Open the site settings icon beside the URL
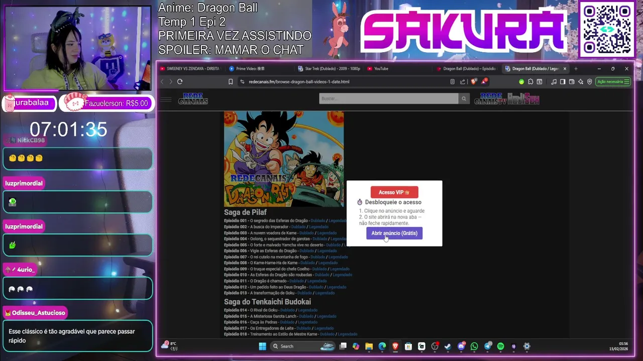The height and width of the screenshot is (361, 643). click(x=242, y=82)
